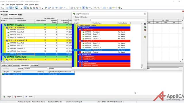This screenshot has height=103, width=184.
Task: Click the Original Duration column header
Action: [x=41, y=21]
